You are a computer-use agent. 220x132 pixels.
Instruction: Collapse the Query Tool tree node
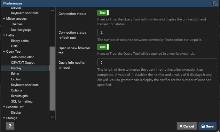coord(4,52)
